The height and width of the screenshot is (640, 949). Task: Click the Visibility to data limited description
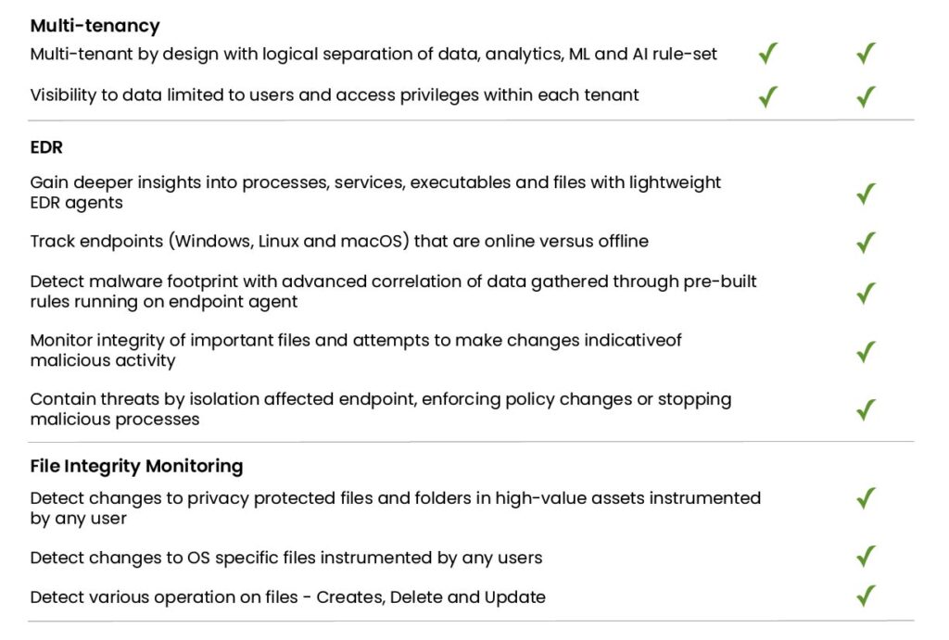pos(334,95)
